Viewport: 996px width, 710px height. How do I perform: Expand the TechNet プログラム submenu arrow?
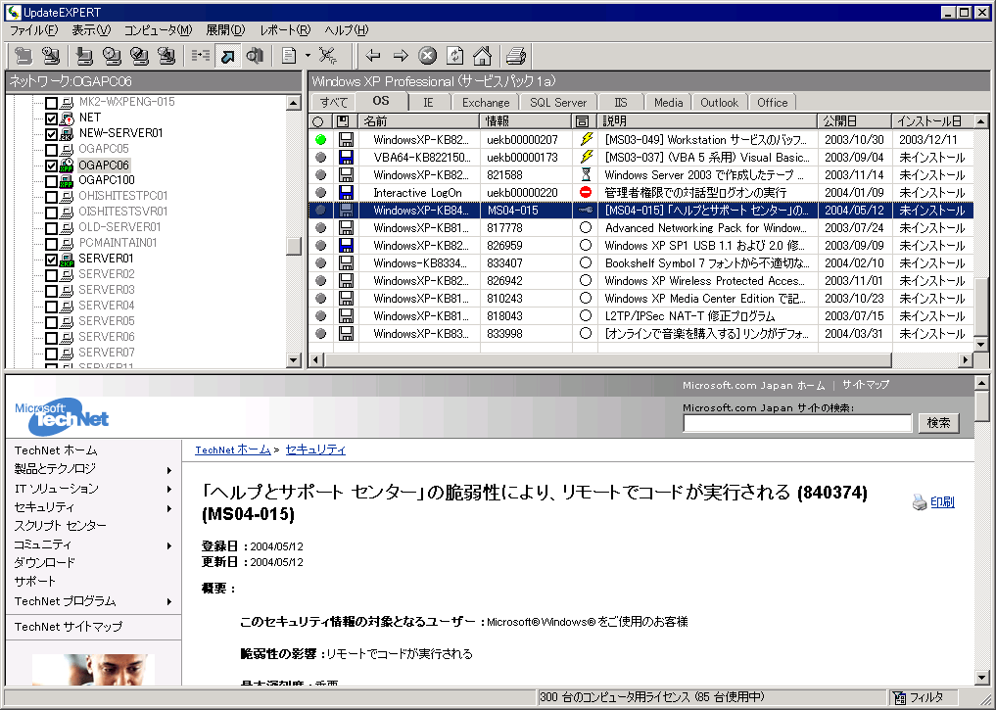[169, 601]
